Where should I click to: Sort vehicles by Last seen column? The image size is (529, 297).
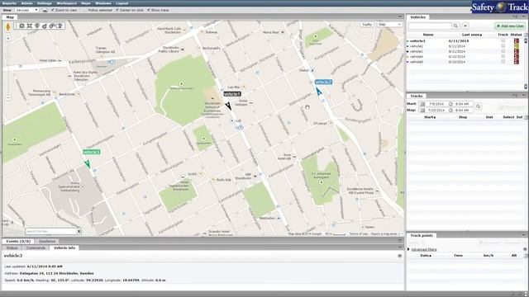[472, 35]
